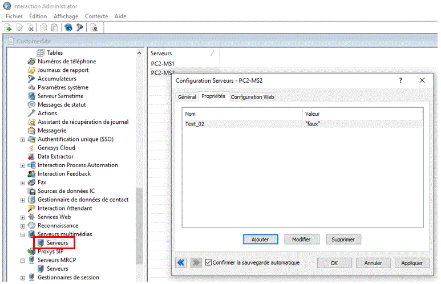Viewport: 441px width, 284px height.
Task: Select Messages de statut node
Action: tap(62, 104)
